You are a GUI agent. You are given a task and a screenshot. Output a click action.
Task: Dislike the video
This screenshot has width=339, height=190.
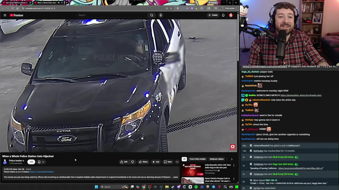tap(132, 162)
